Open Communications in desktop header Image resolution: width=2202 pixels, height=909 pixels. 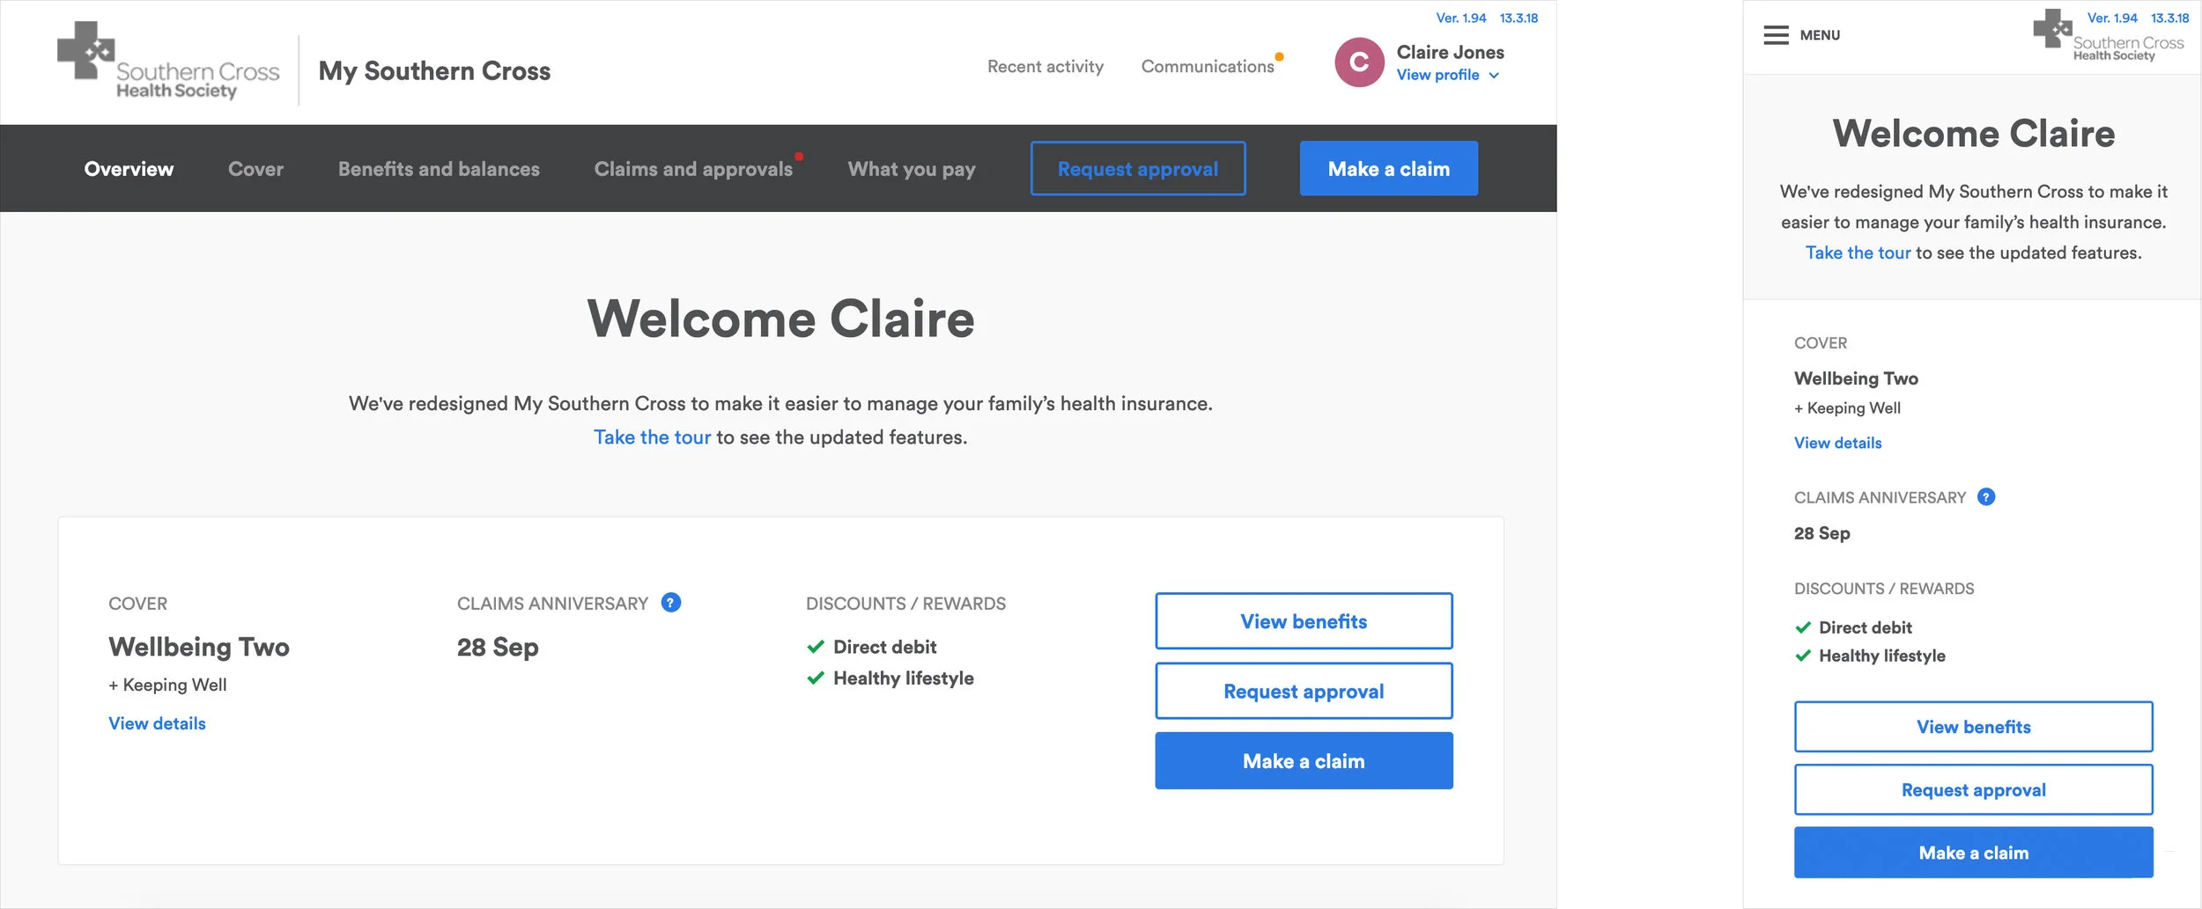click(x=1207, y=67)
